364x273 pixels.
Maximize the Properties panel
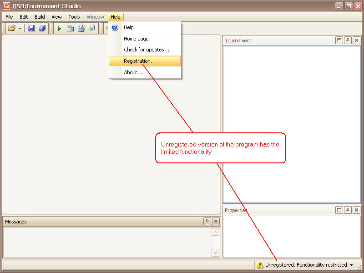click(x=339, y=210)
